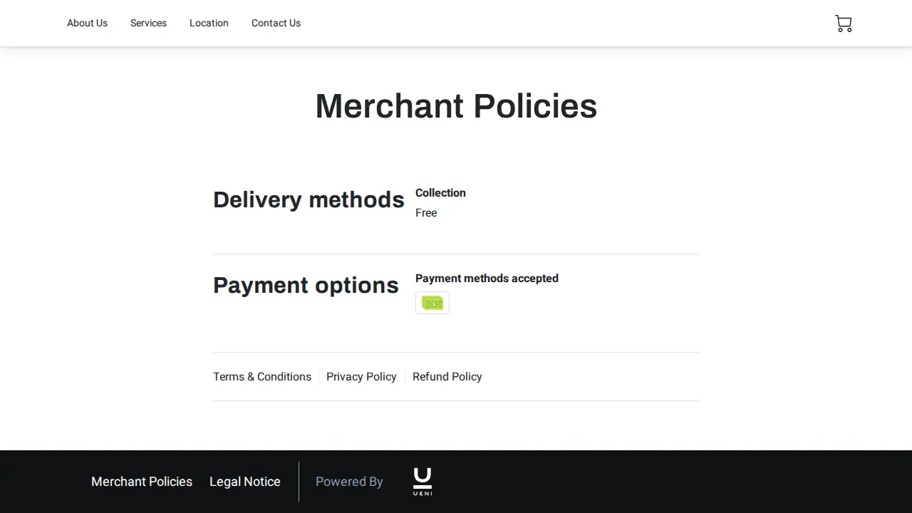912x513 pixels.
Task: Navigate to Contact Us page
Action: (276, 23)
